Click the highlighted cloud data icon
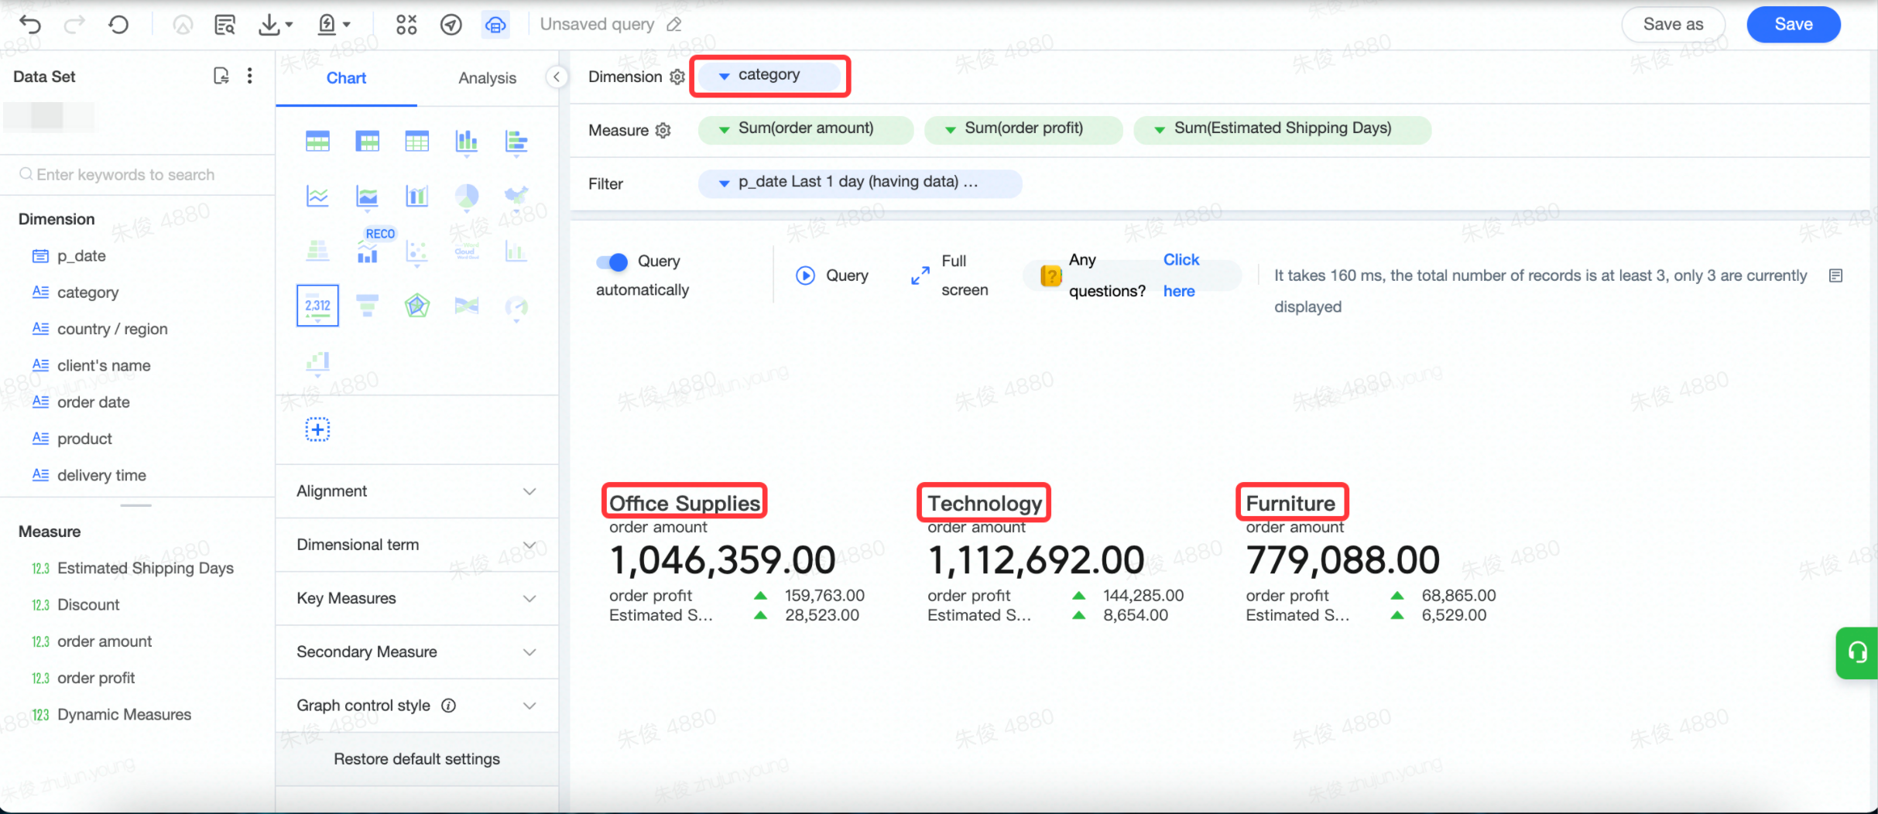This screenshot has width=1878, height=814. (x=495, y=25)
